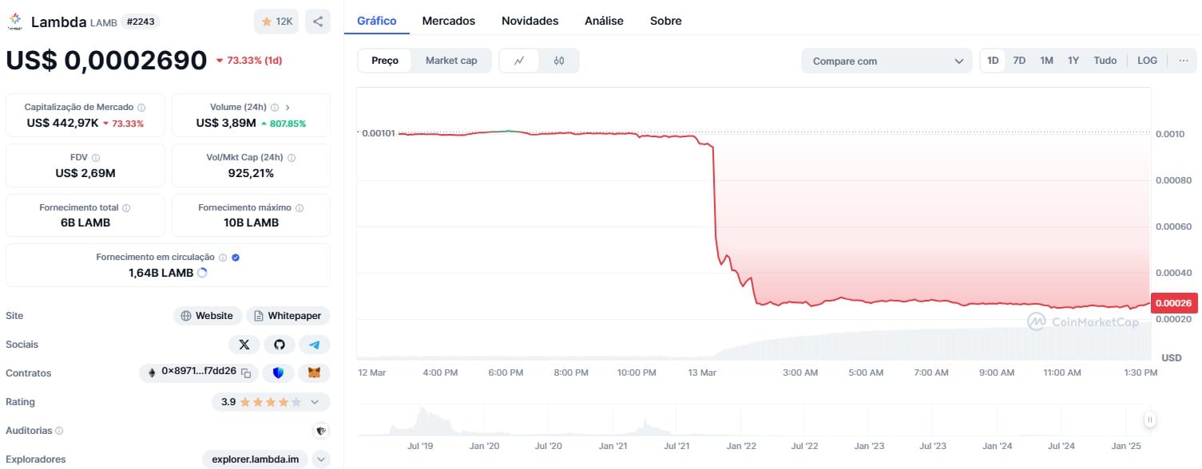The image size is (1202, 469).
Task: Open the Telegram social icon
Action: pyautogui.click(x=315, y=345)
